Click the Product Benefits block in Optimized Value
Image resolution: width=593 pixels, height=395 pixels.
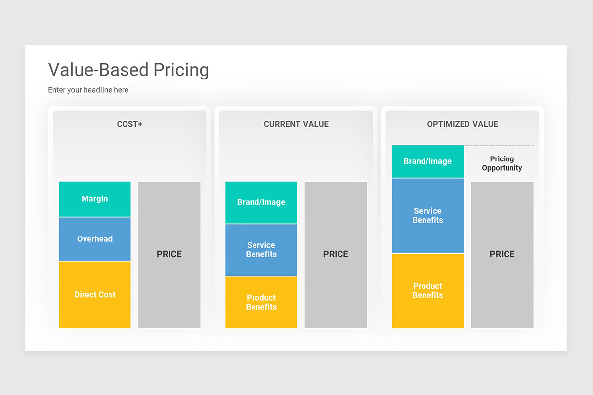pos(428,291)
